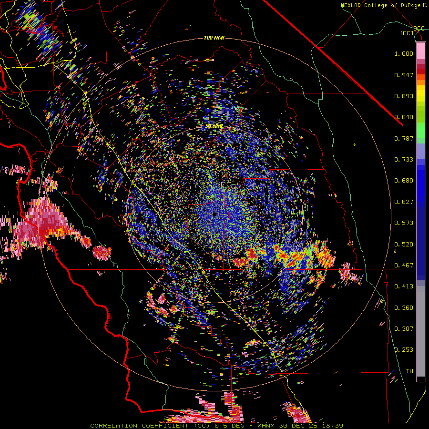Select the 0.947 legend value

404,75
